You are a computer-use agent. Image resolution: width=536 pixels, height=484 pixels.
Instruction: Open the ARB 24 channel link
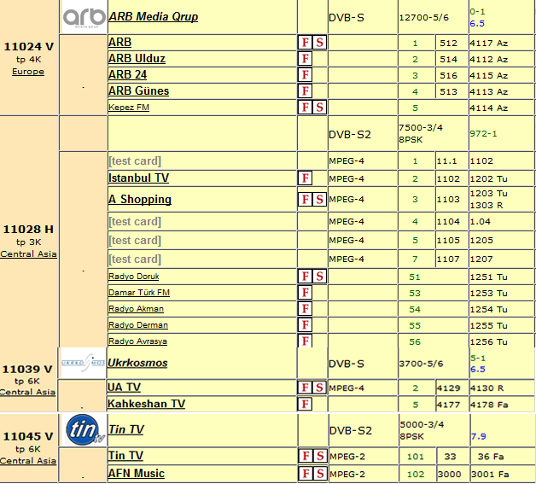127,75
